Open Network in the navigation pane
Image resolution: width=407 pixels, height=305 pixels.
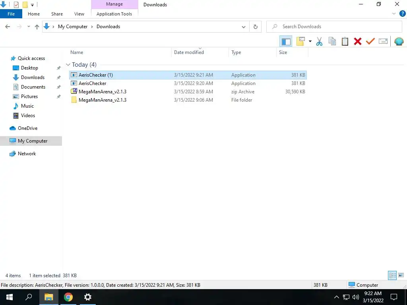click(27, 154)
